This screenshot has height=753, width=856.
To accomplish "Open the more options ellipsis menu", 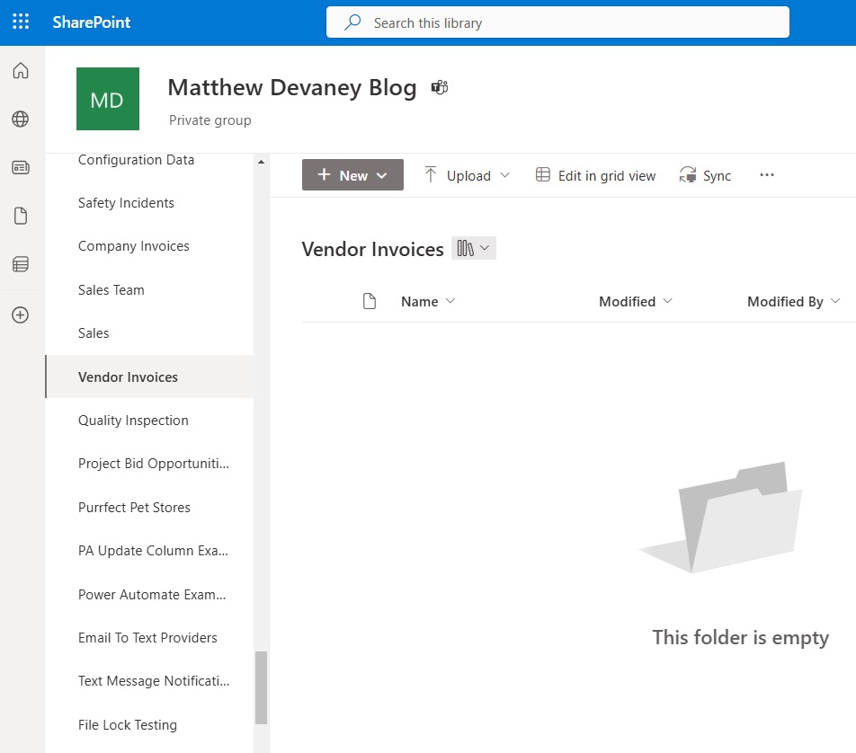I will tap(767, 175).
